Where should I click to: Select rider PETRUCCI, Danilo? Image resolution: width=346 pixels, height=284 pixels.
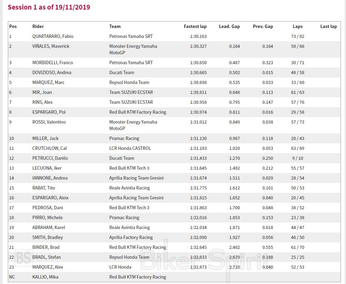50,158
